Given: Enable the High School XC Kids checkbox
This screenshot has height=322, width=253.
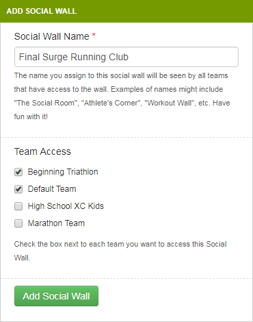Looking at the screenshot, I should 18,206.
